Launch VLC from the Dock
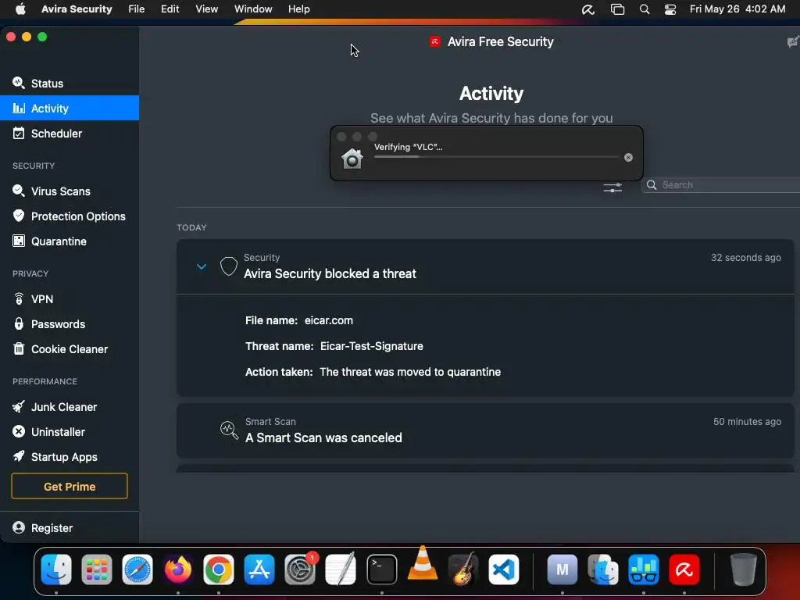This screenshot has height=600, width=800. click(x=423, y=564)
